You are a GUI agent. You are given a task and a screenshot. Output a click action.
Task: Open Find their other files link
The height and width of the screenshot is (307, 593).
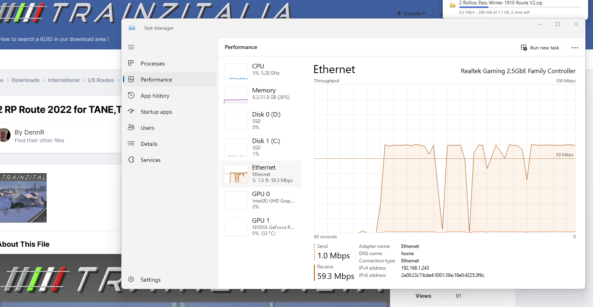coord(39,141)
